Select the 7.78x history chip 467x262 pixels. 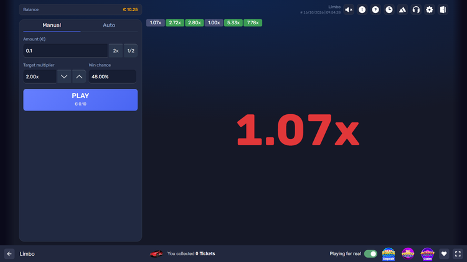tap(253, 23)
